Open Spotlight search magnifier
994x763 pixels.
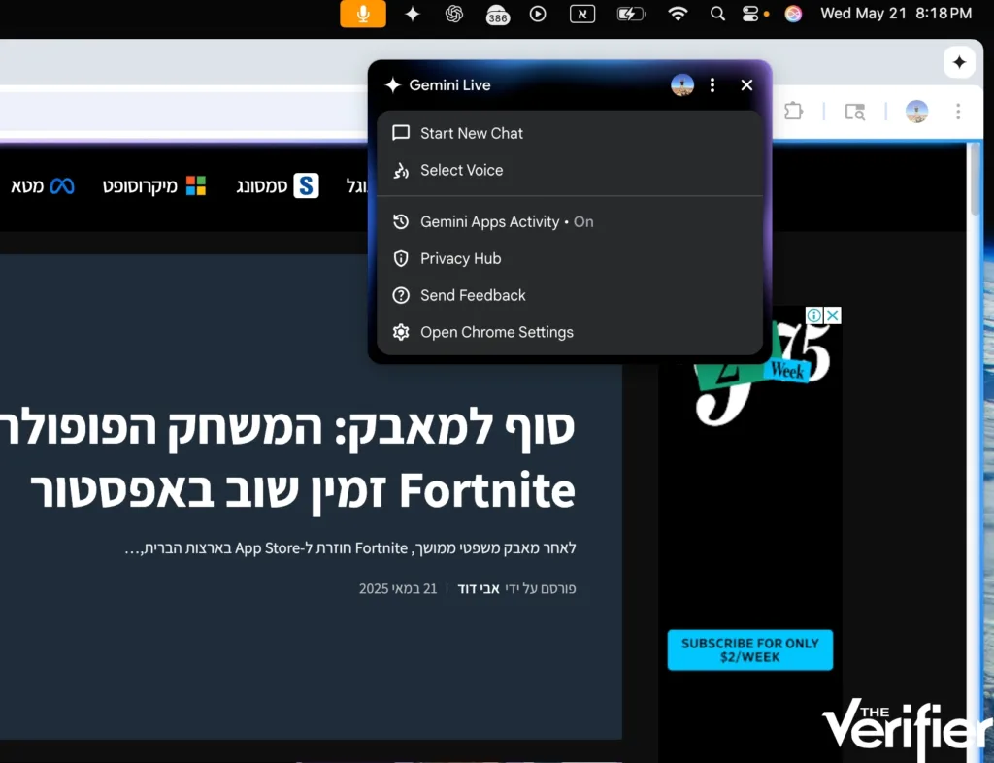tap(717, 14)
